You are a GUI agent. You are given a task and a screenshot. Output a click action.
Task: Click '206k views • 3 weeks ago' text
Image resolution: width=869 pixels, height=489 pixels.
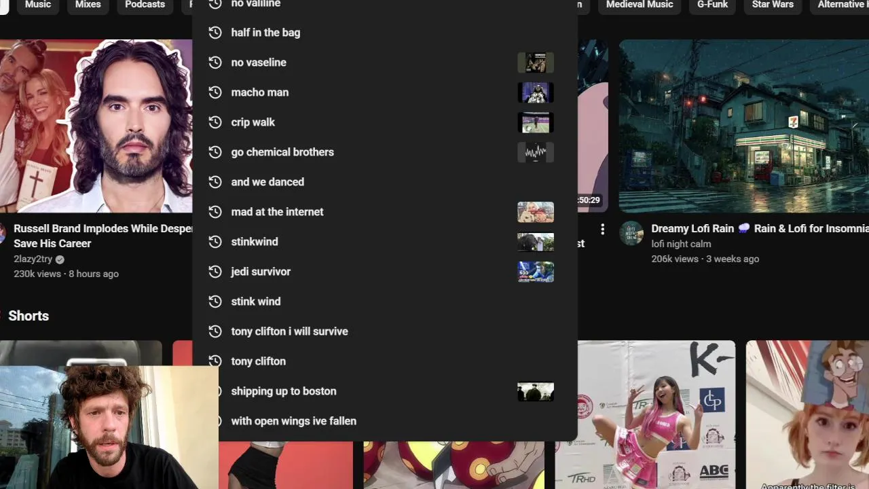tap(705, 259)
